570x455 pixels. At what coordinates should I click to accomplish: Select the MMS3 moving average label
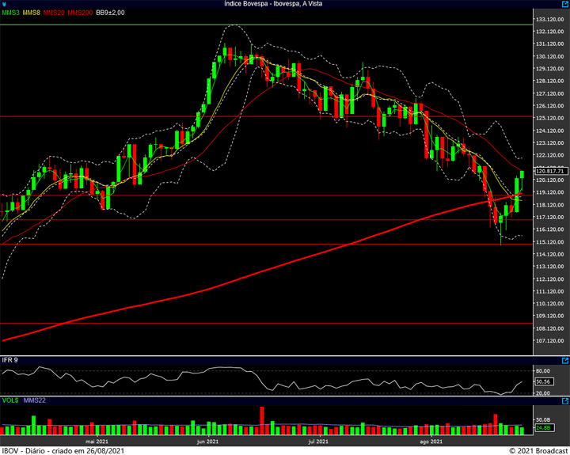click(x=11, y=13)
